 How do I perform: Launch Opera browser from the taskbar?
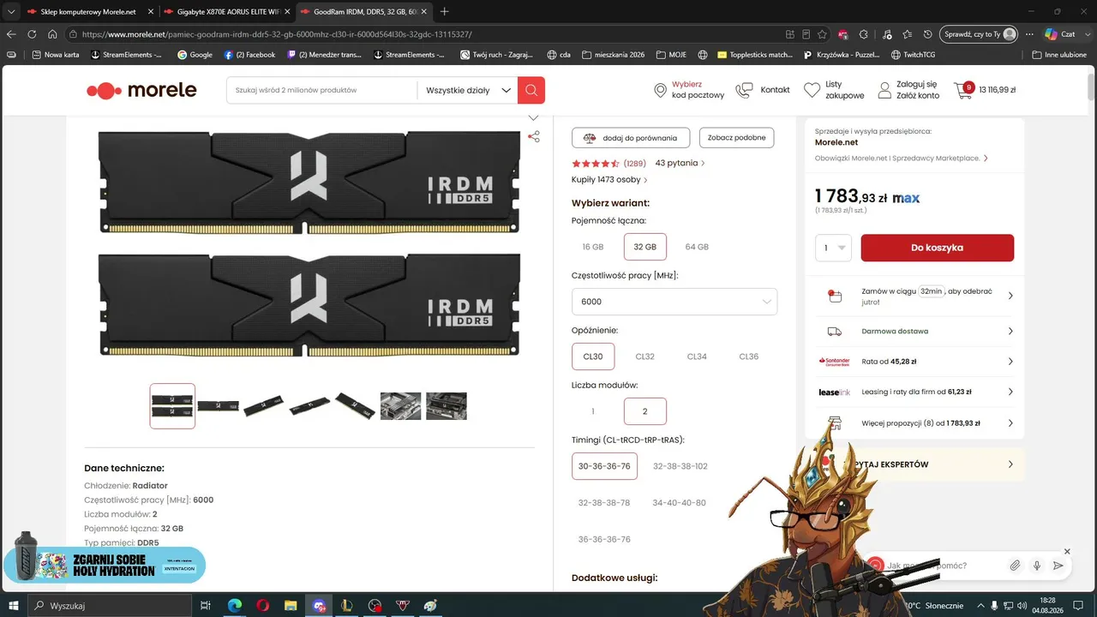262,606
